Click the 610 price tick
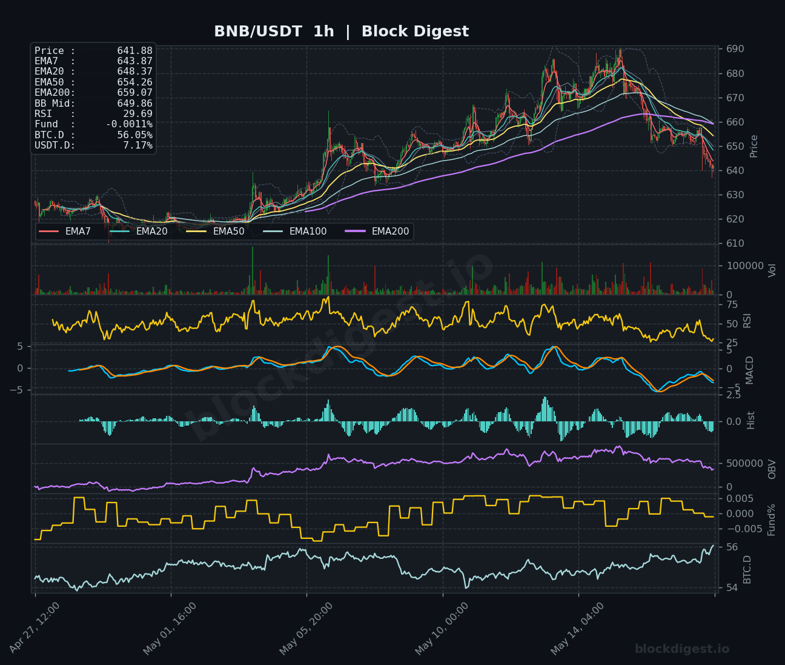This screenshot has width=785, height=665. click(736, 244)
